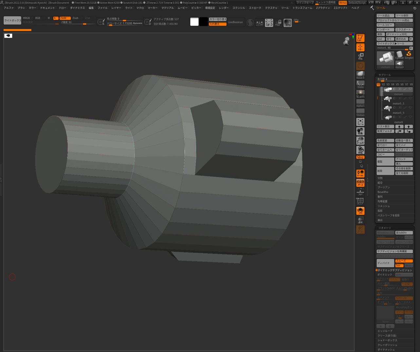
Task: Select the SimpleBrush tool icon
Action: [409, 55]
